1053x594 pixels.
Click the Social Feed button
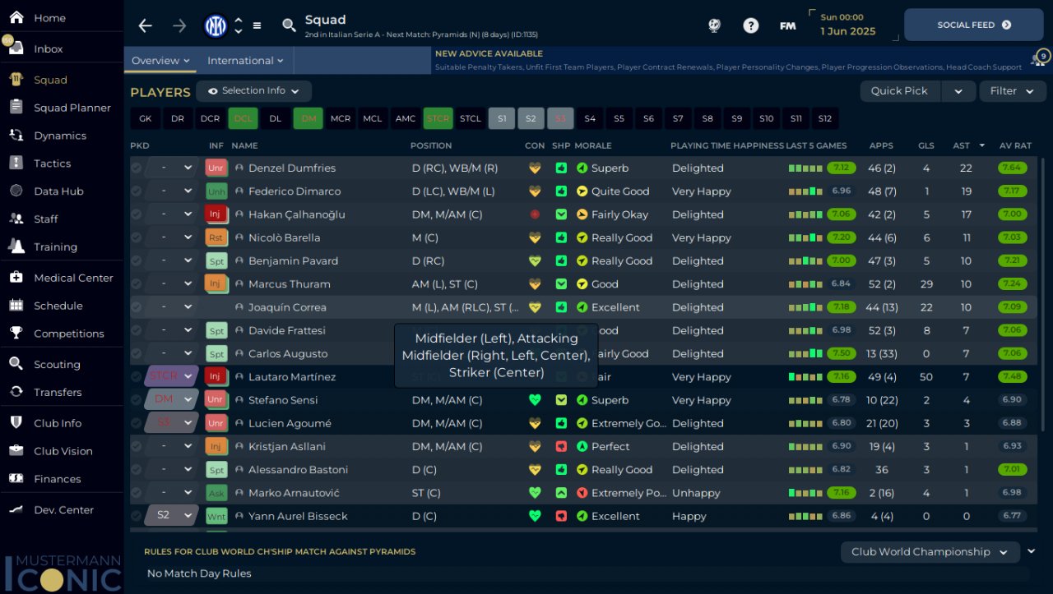[x=974, y=25]
